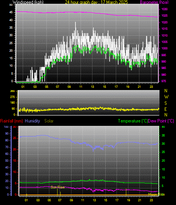Click the "E" compass letter
Screen dimensions: 176x205
coord(165,109)
